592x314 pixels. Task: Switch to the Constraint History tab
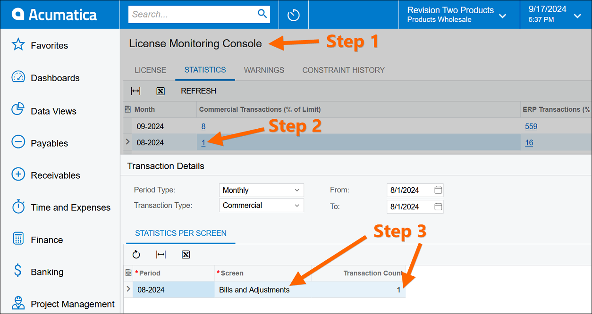click(343, 70)
